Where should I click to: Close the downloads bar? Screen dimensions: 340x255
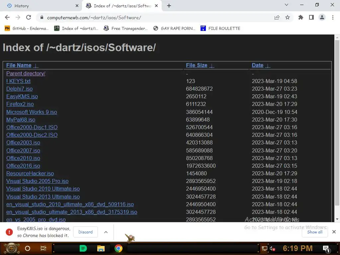[334, 232]
